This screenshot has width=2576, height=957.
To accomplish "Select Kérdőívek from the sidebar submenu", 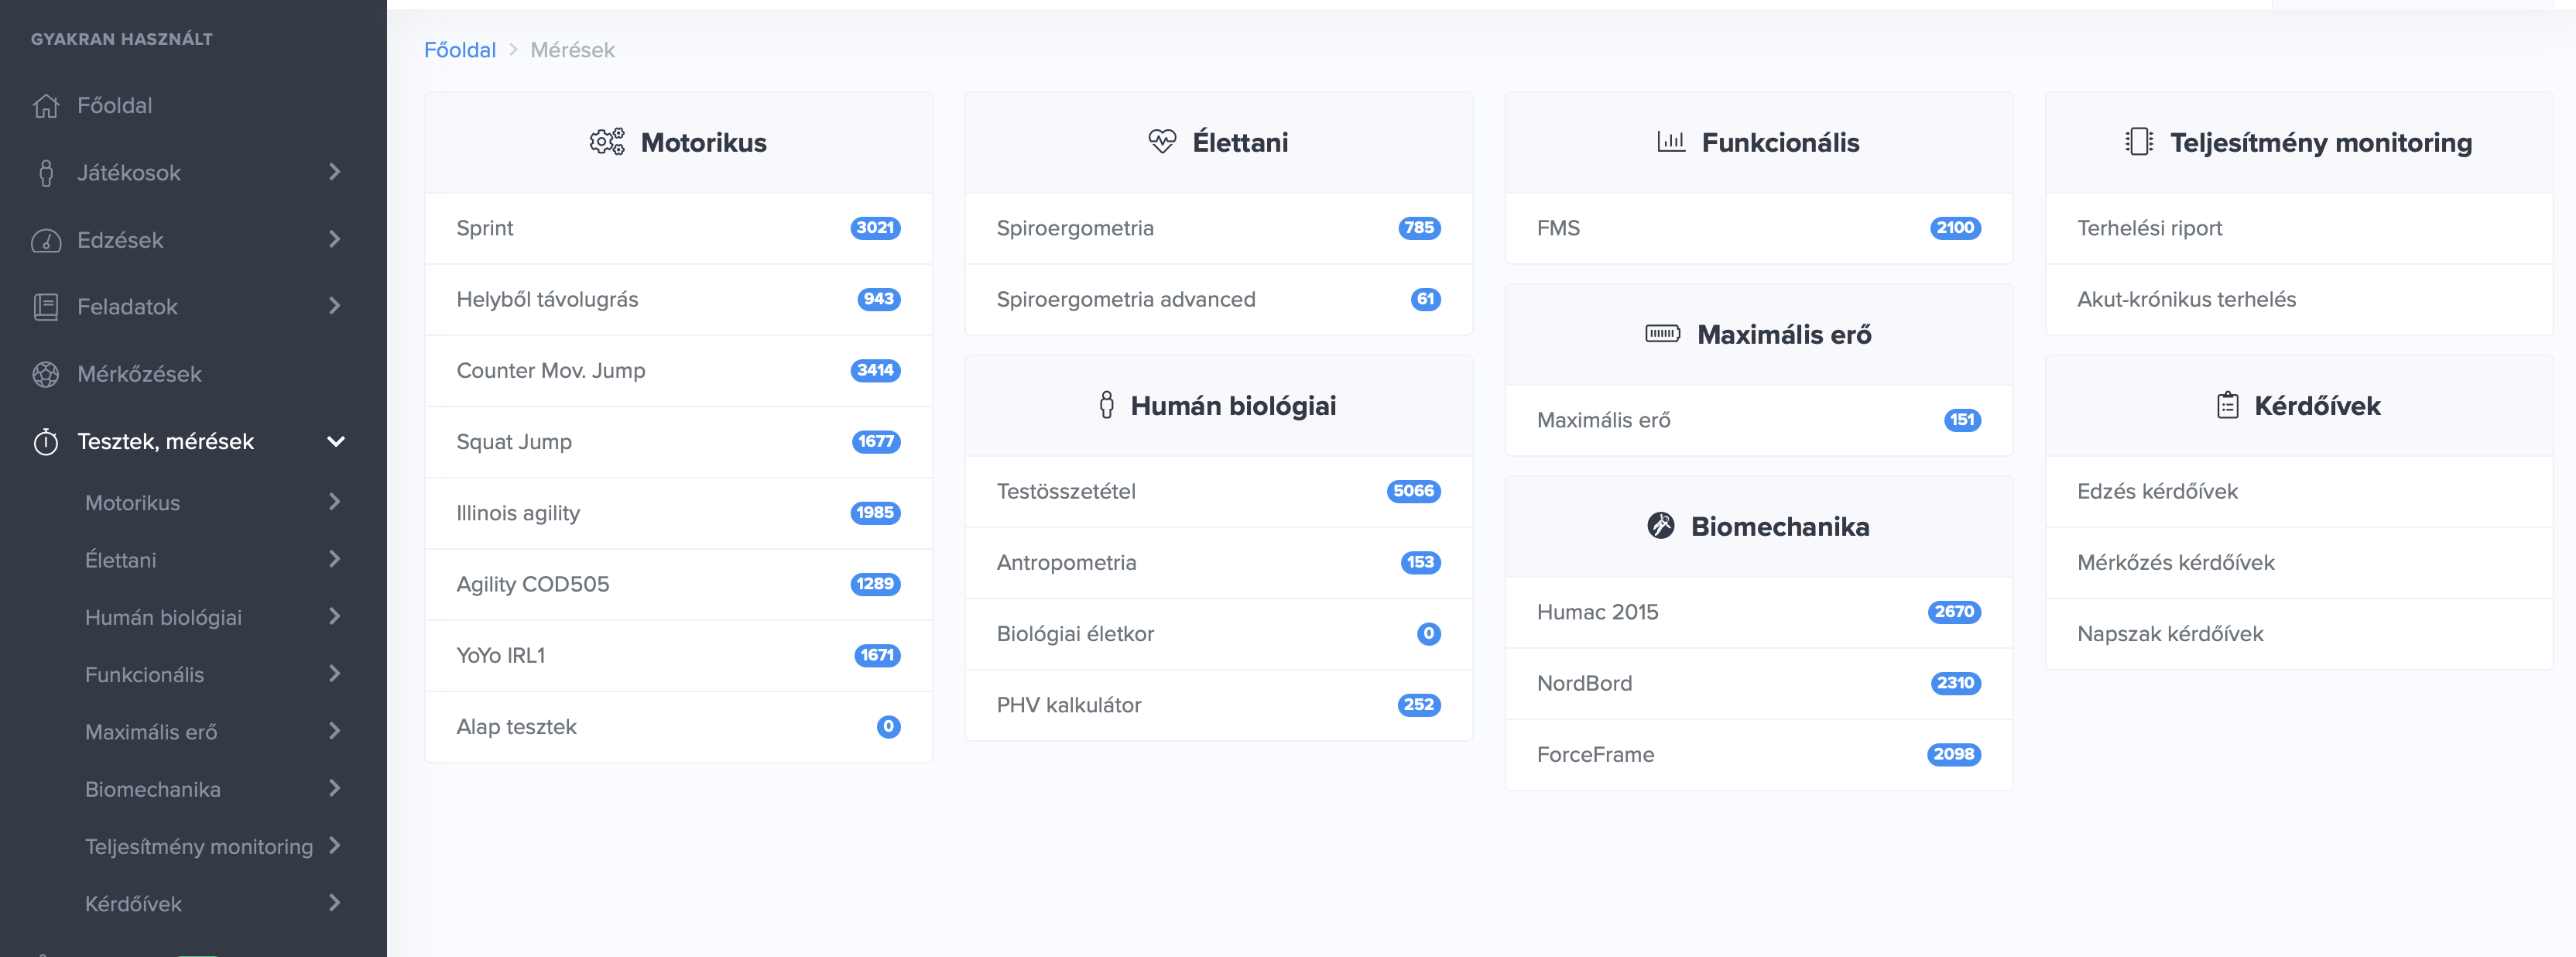I will pyautogui.click(x=133, y=904).
